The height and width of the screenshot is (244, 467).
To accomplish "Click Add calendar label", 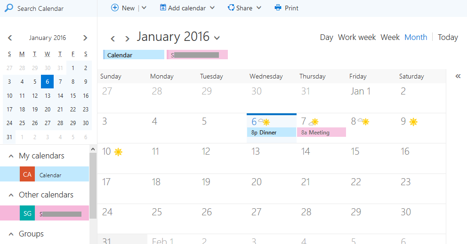I will (x=187, y=8).
